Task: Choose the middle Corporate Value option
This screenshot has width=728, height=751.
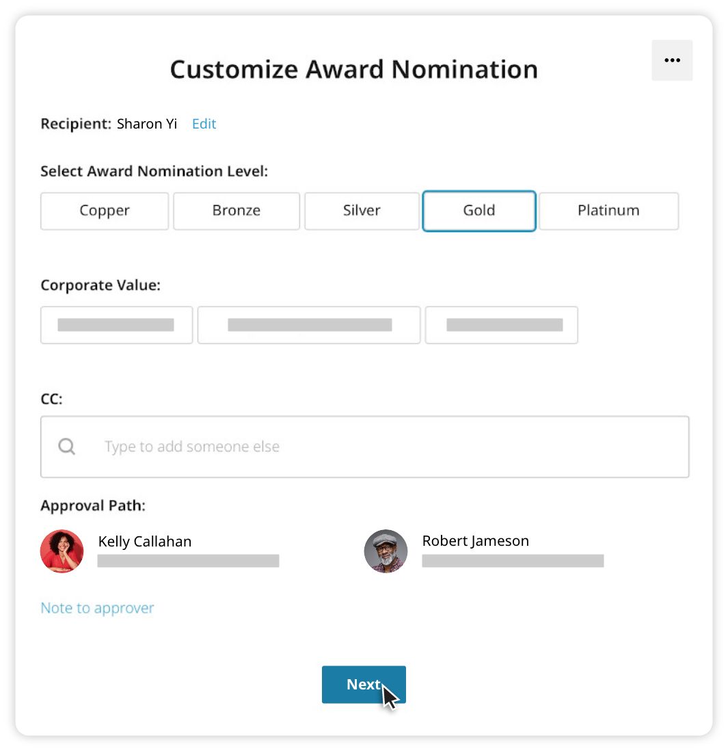Action: (x=309, y=325)
